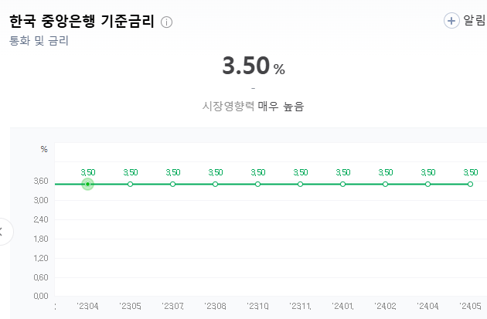This screenshot has width=487, height=319.
Task: Select the '23.11 data point marker
Action: [301, 184]
